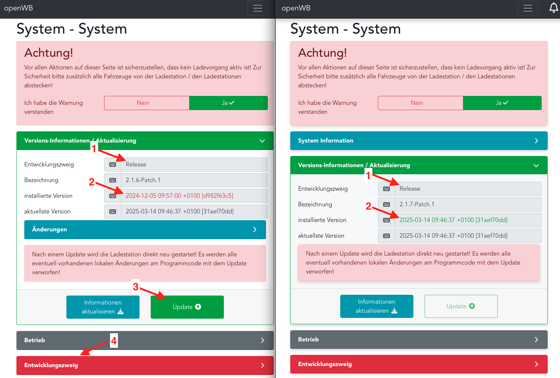Open the hamburger menu in right panel
560x378 pixels.
(528, 8)
